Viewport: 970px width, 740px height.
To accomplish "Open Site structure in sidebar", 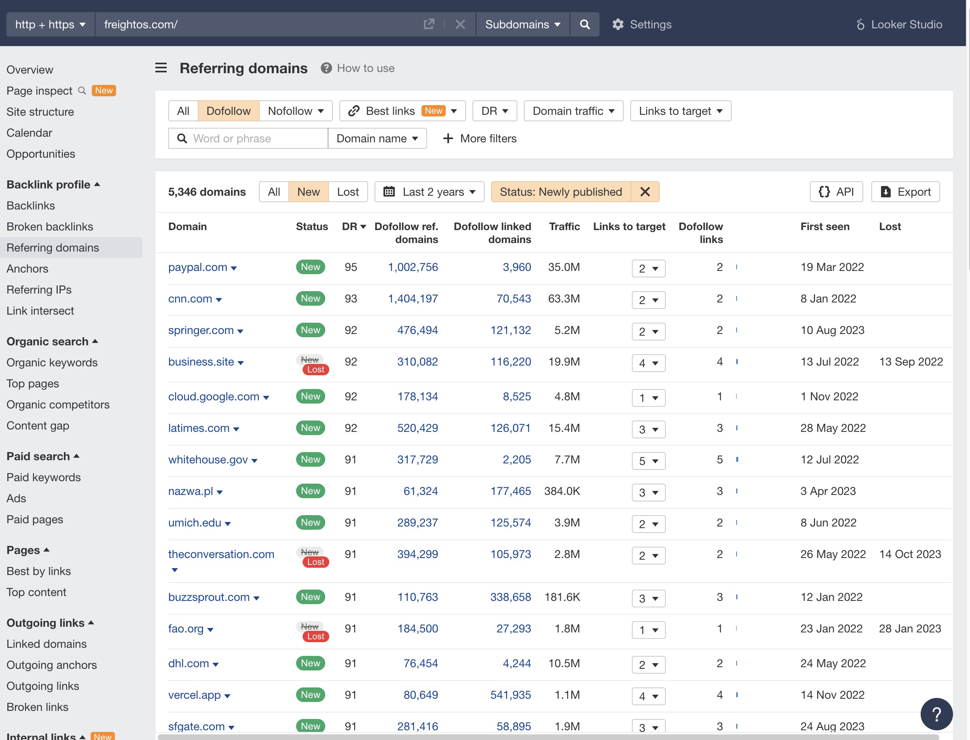I will point(40,112).
